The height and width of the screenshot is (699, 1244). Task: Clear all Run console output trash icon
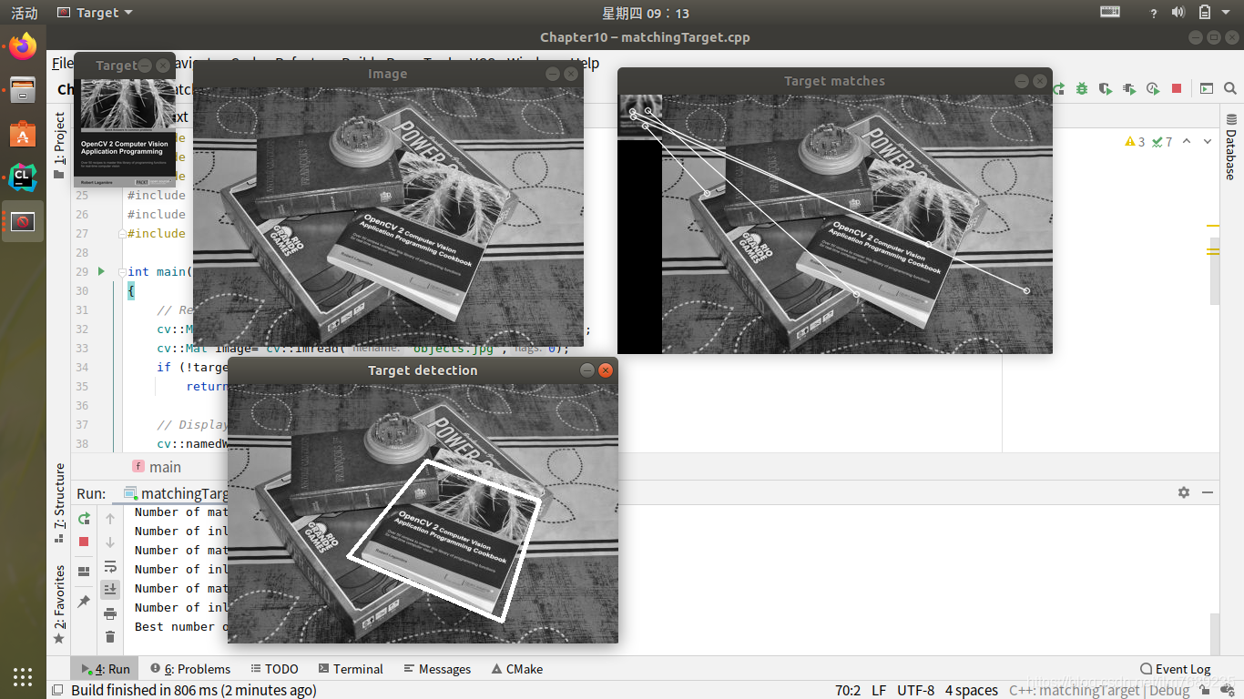110,637
